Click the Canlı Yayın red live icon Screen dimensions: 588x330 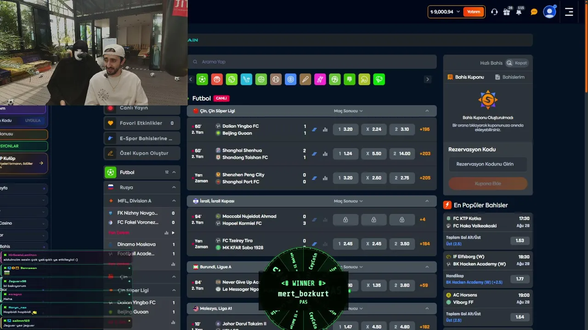click(110, 108)
